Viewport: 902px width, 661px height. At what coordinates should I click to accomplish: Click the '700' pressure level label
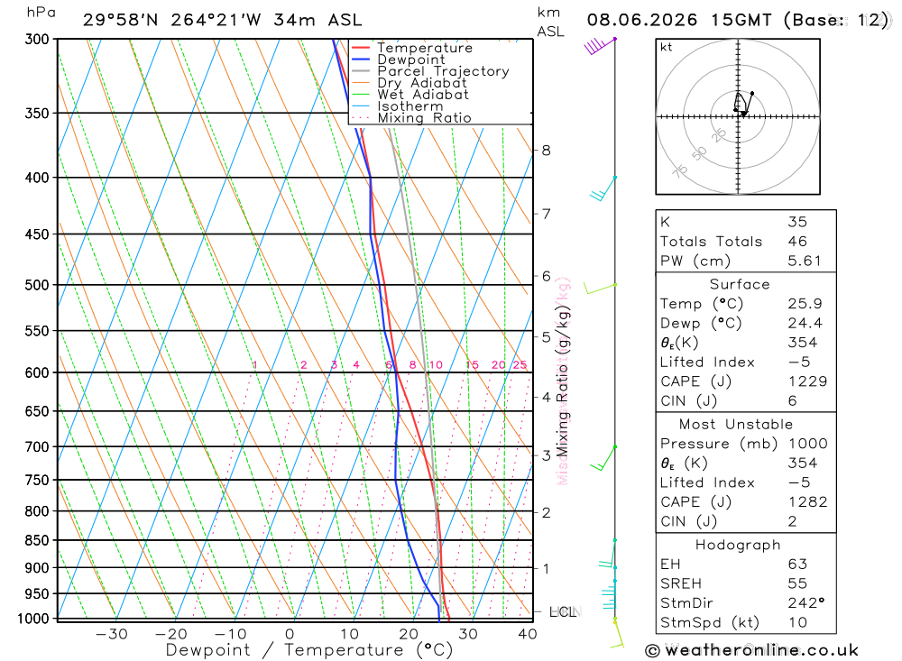(x=37, y=447)
